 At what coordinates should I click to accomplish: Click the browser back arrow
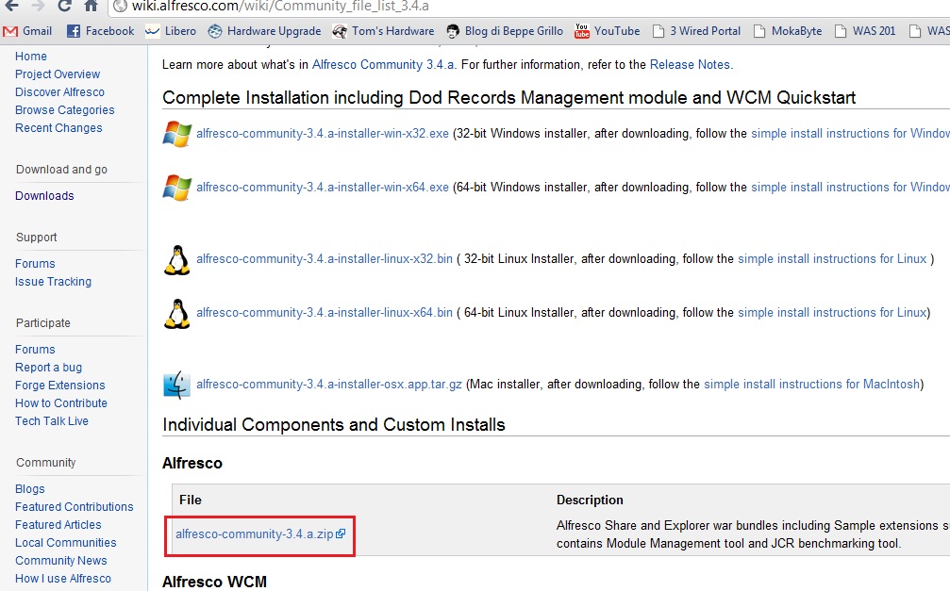tap(11, 6)
